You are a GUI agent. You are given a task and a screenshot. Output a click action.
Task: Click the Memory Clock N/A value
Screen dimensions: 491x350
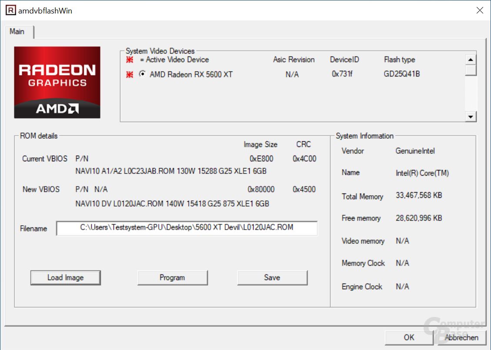click(402, 263)
